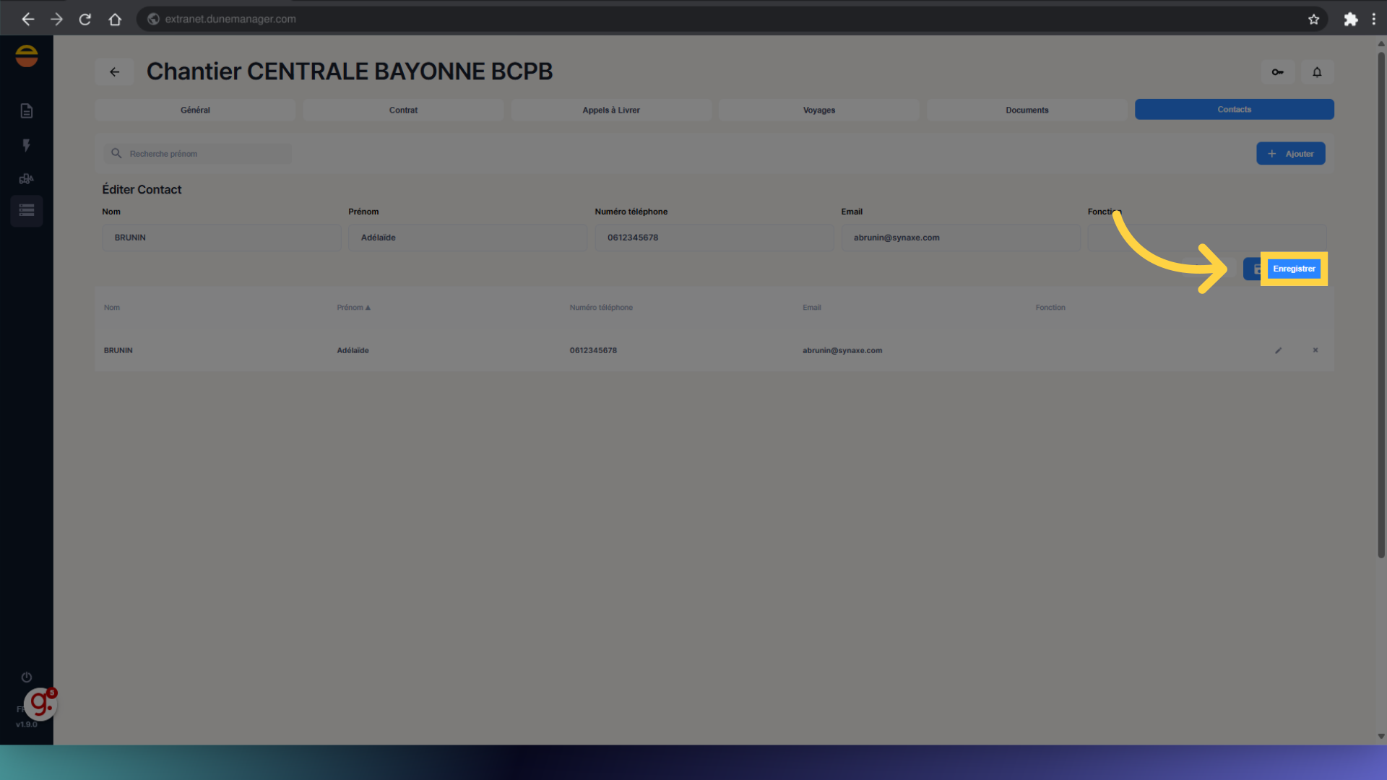Click the back arrow beside Chantier title

pos(114,72)
